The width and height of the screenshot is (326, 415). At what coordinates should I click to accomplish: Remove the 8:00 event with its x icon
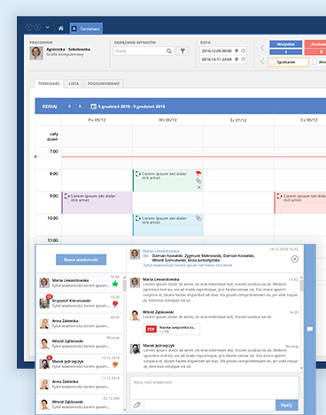coord(198,187)
